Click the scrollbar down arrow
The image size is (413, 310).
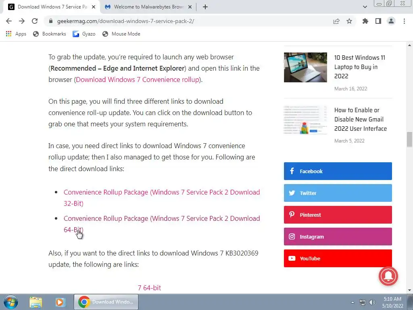coord(409,290)
